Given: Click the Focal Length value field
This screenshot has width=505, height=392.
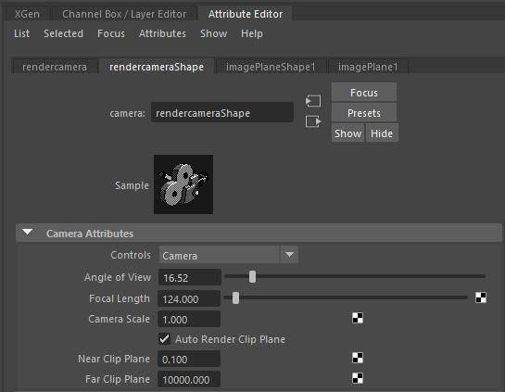Looking at the screenshot, I should pos(189,299).
